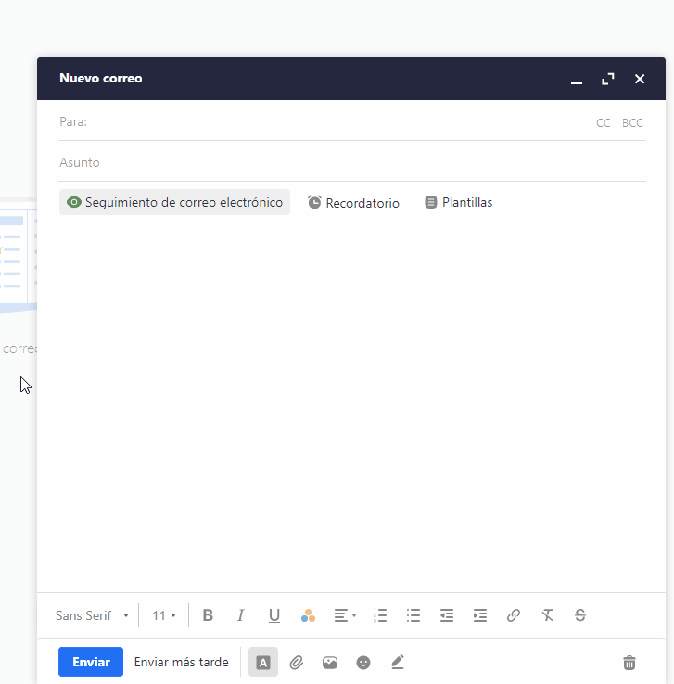The height and width of the screenshot is (684, 674).
Task: Toggle the formatting toolbar A button
Action: tap(263, 662)
